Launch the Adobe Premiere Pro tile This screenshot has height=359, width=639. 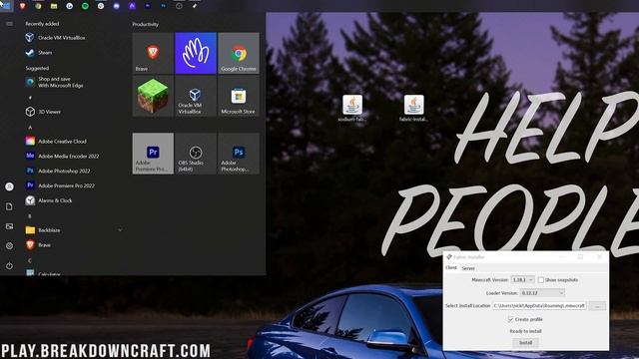pos(153,154)
